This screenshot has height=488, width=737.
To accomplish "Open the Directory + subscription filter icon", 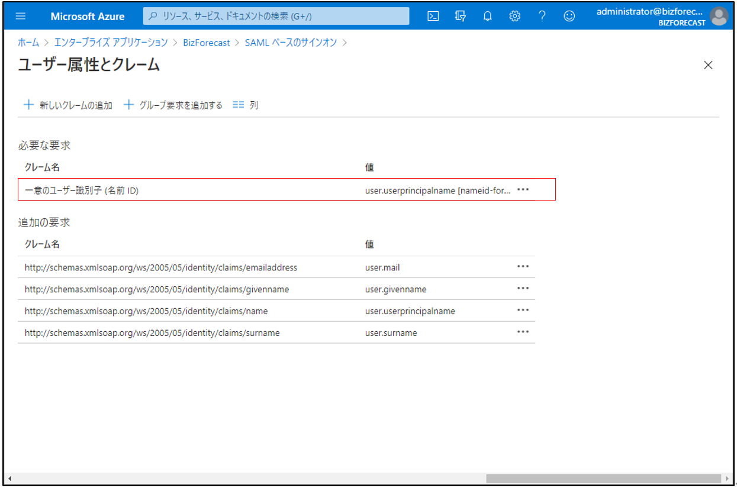I will pyautogui.click(x=461, y=16).
